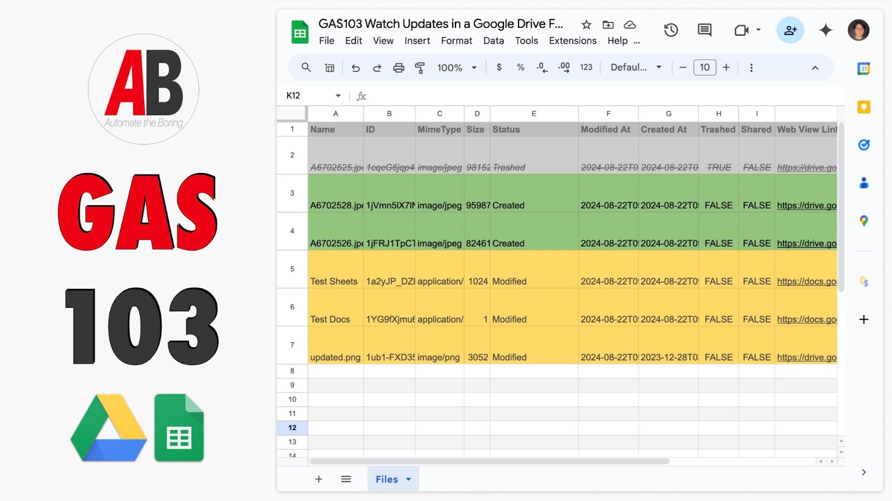Image resolution: width=892 pixels, height=501 pixels.
Task: Open Google Calendar side panel icon
Action: point(864,69)
